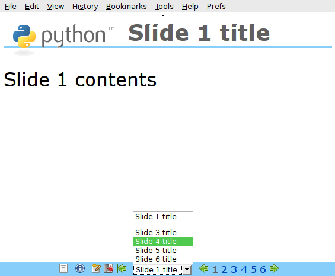335x276 pixels.
Task: Select Slide 5 title from the list
Action: point(163,250)
